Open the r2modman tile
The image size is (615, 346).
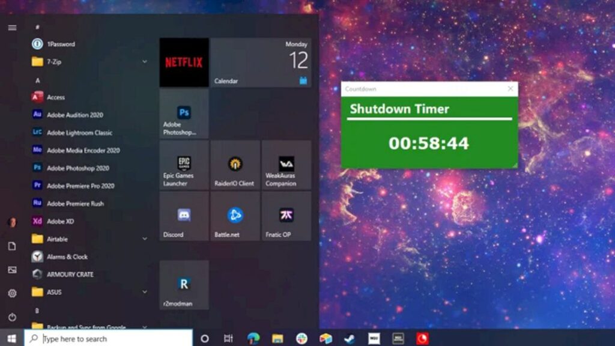184,285
